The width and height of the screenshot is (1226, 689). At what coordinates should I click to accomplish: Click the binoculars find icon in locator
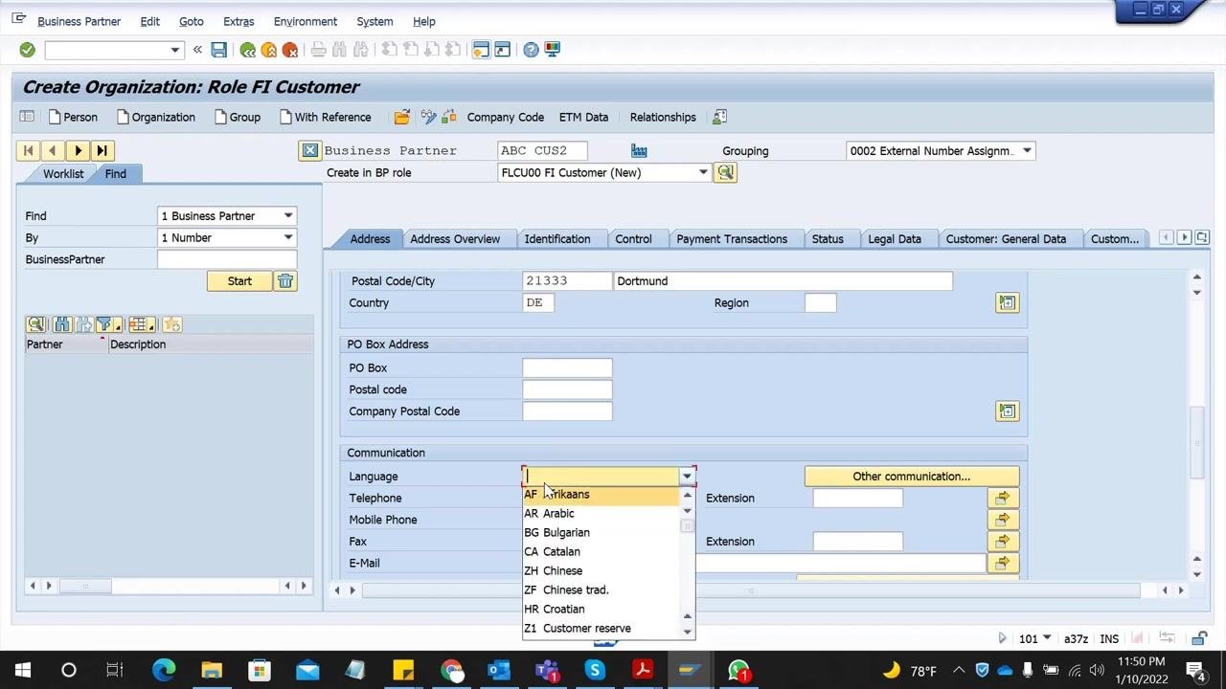(62, 324)
